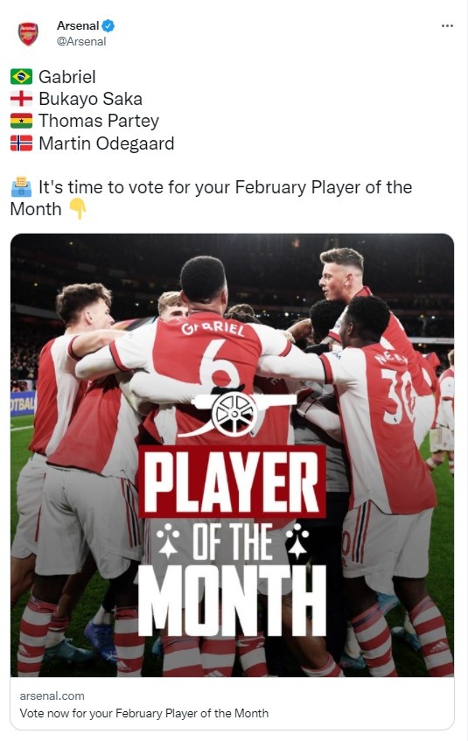
Task: Open the three-dot more options menu
Action: 447,26
